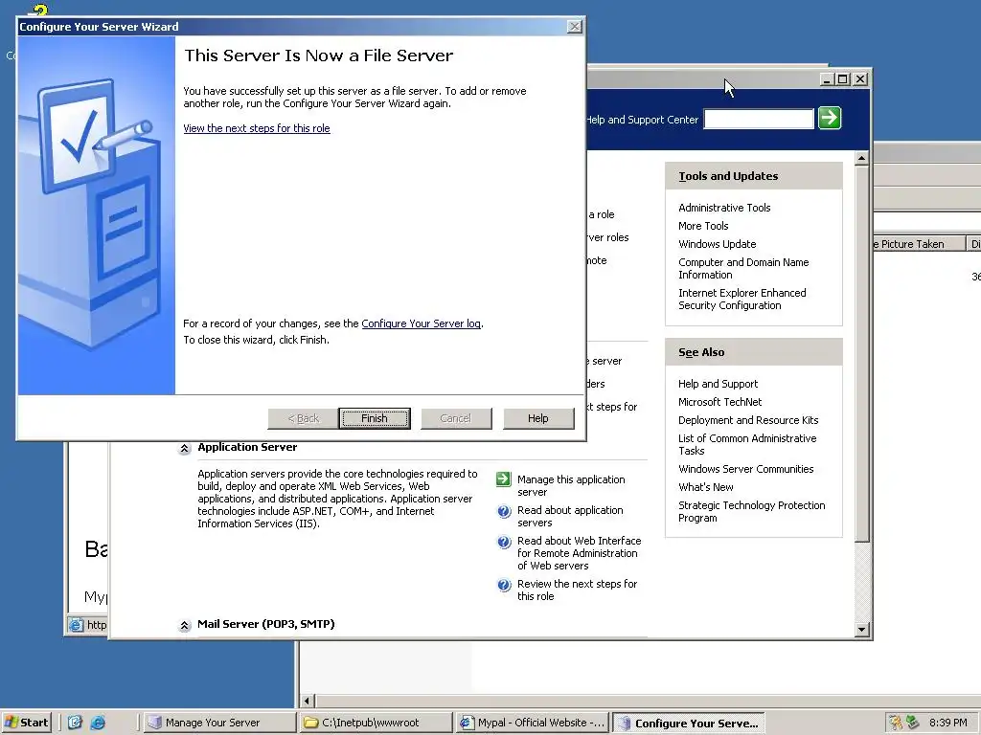The image size is (981, 735).
Task: Click help icon beside Read about Web Interface
Action: [504, 542]
